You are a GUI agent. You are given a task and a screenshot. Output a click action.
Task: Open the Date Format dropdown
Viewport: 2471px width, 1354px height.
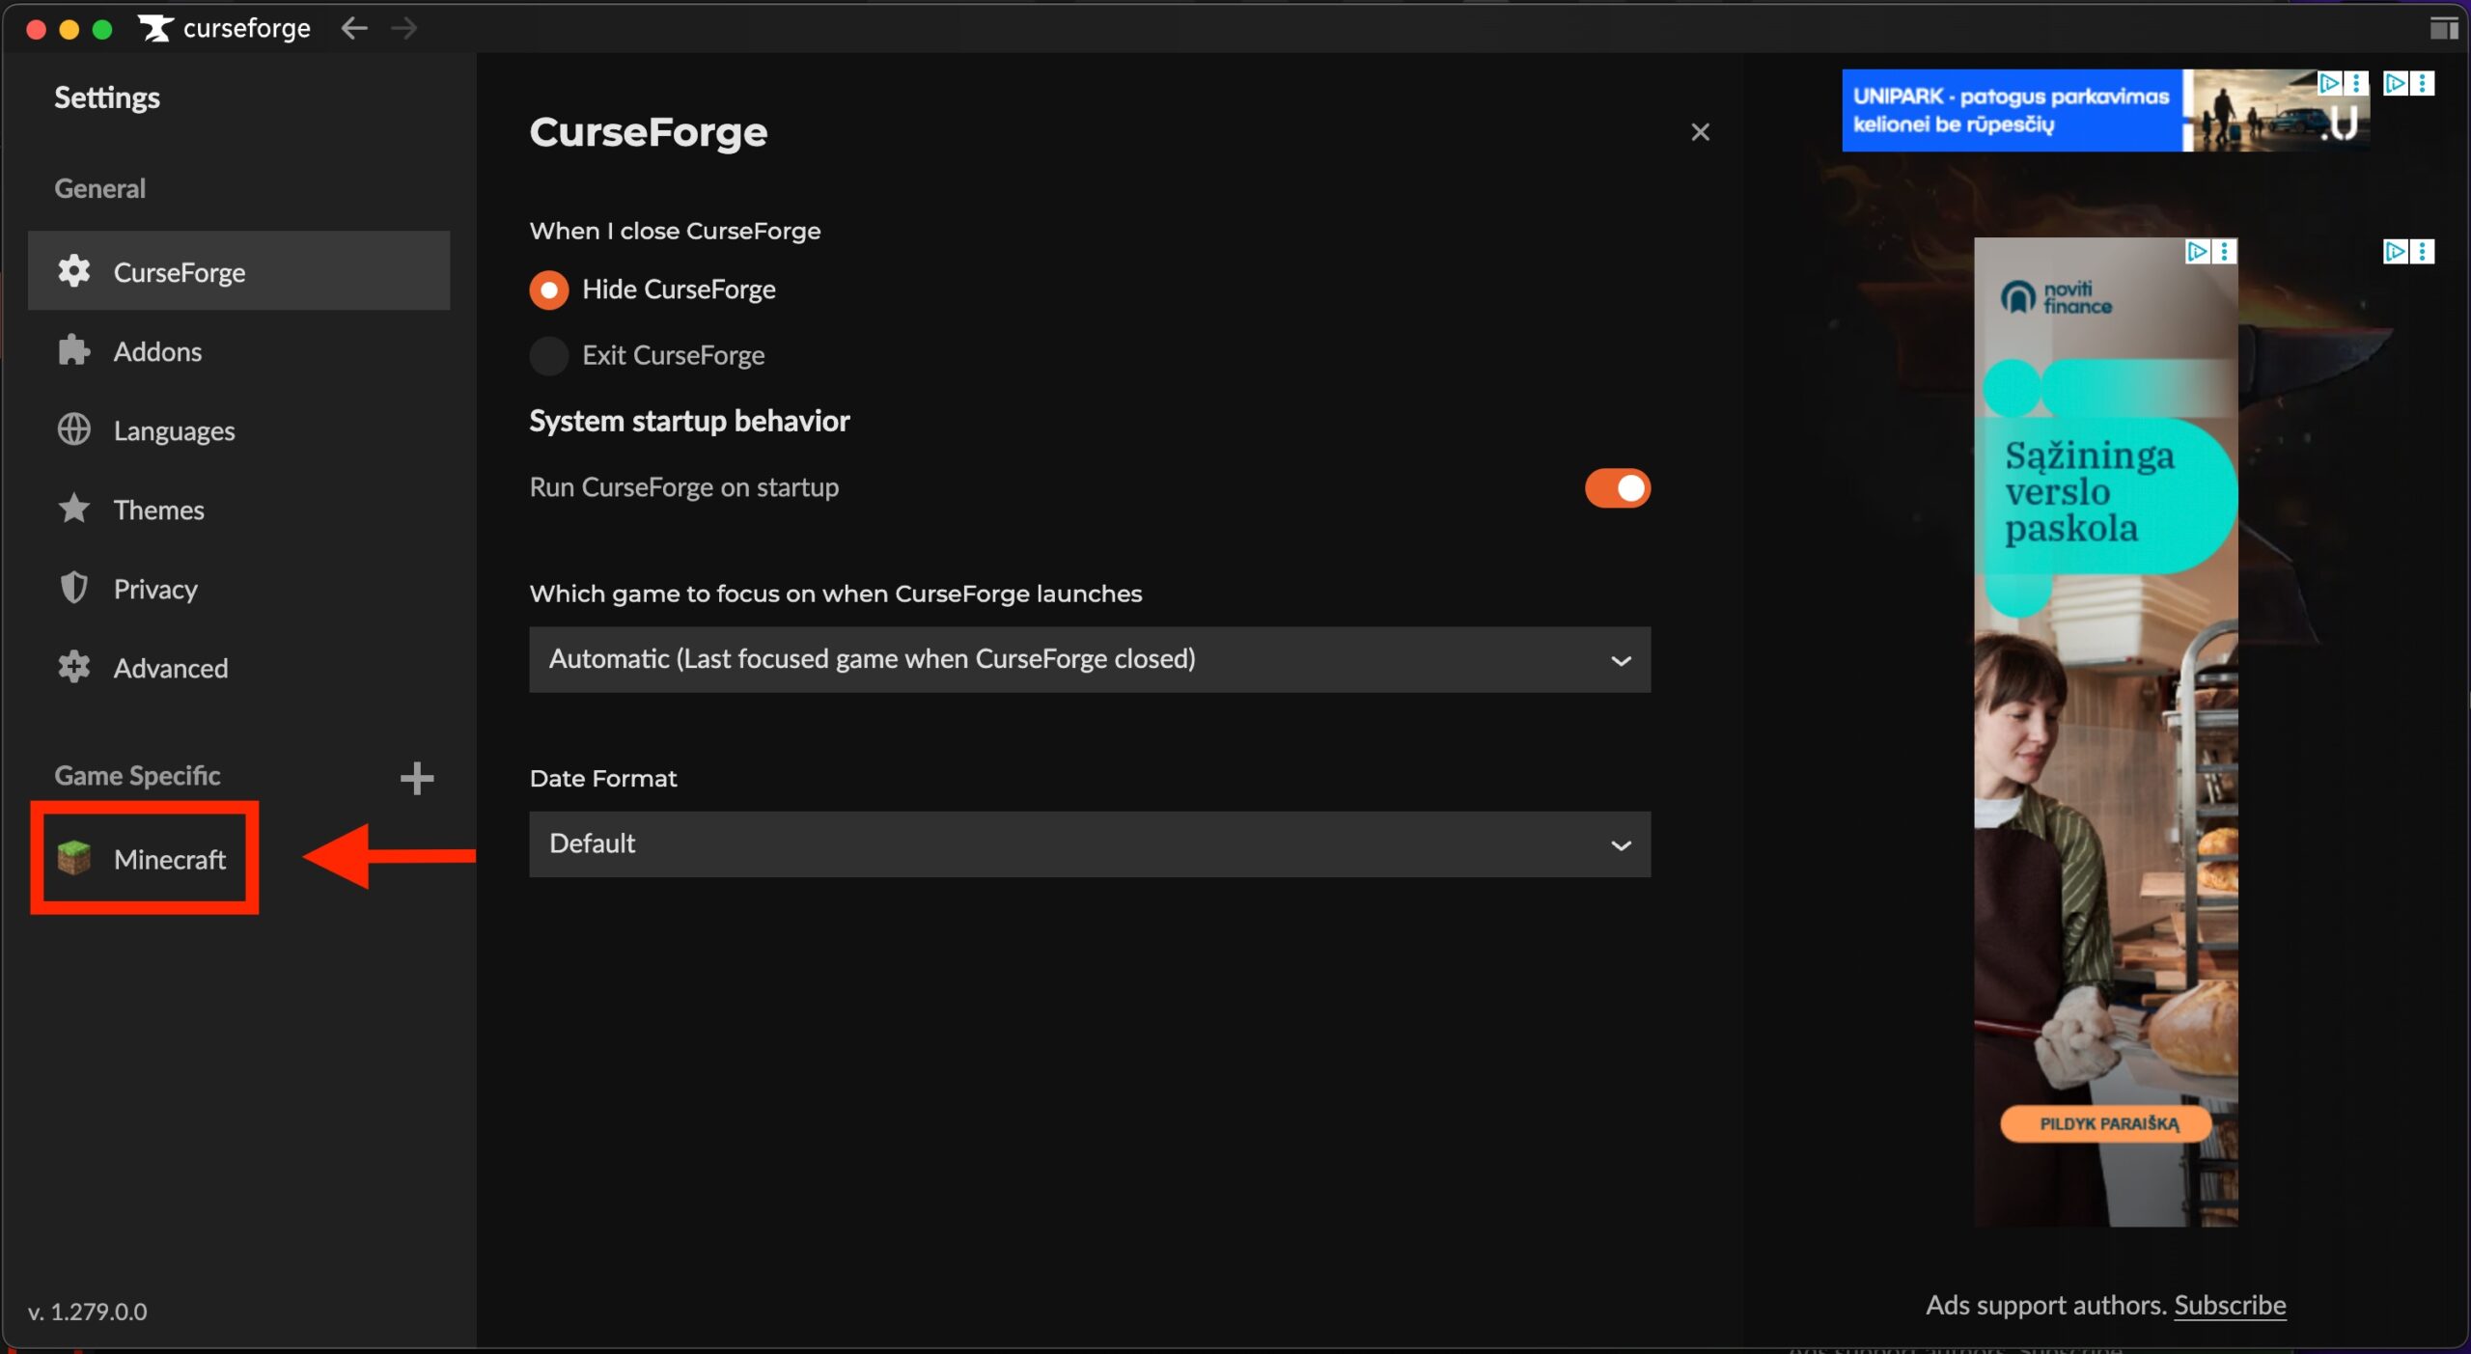pos(1090,844)
